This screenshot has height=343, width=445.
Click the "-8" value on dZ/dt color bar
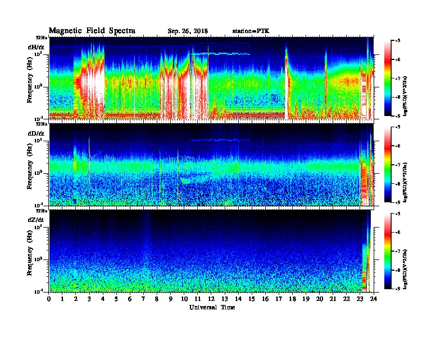click(x=397, y=270)
